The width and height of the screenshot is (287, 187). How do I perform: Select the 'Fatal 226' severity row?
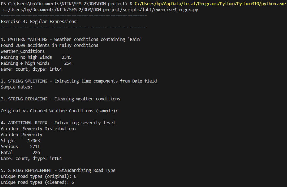click(20, 152)
